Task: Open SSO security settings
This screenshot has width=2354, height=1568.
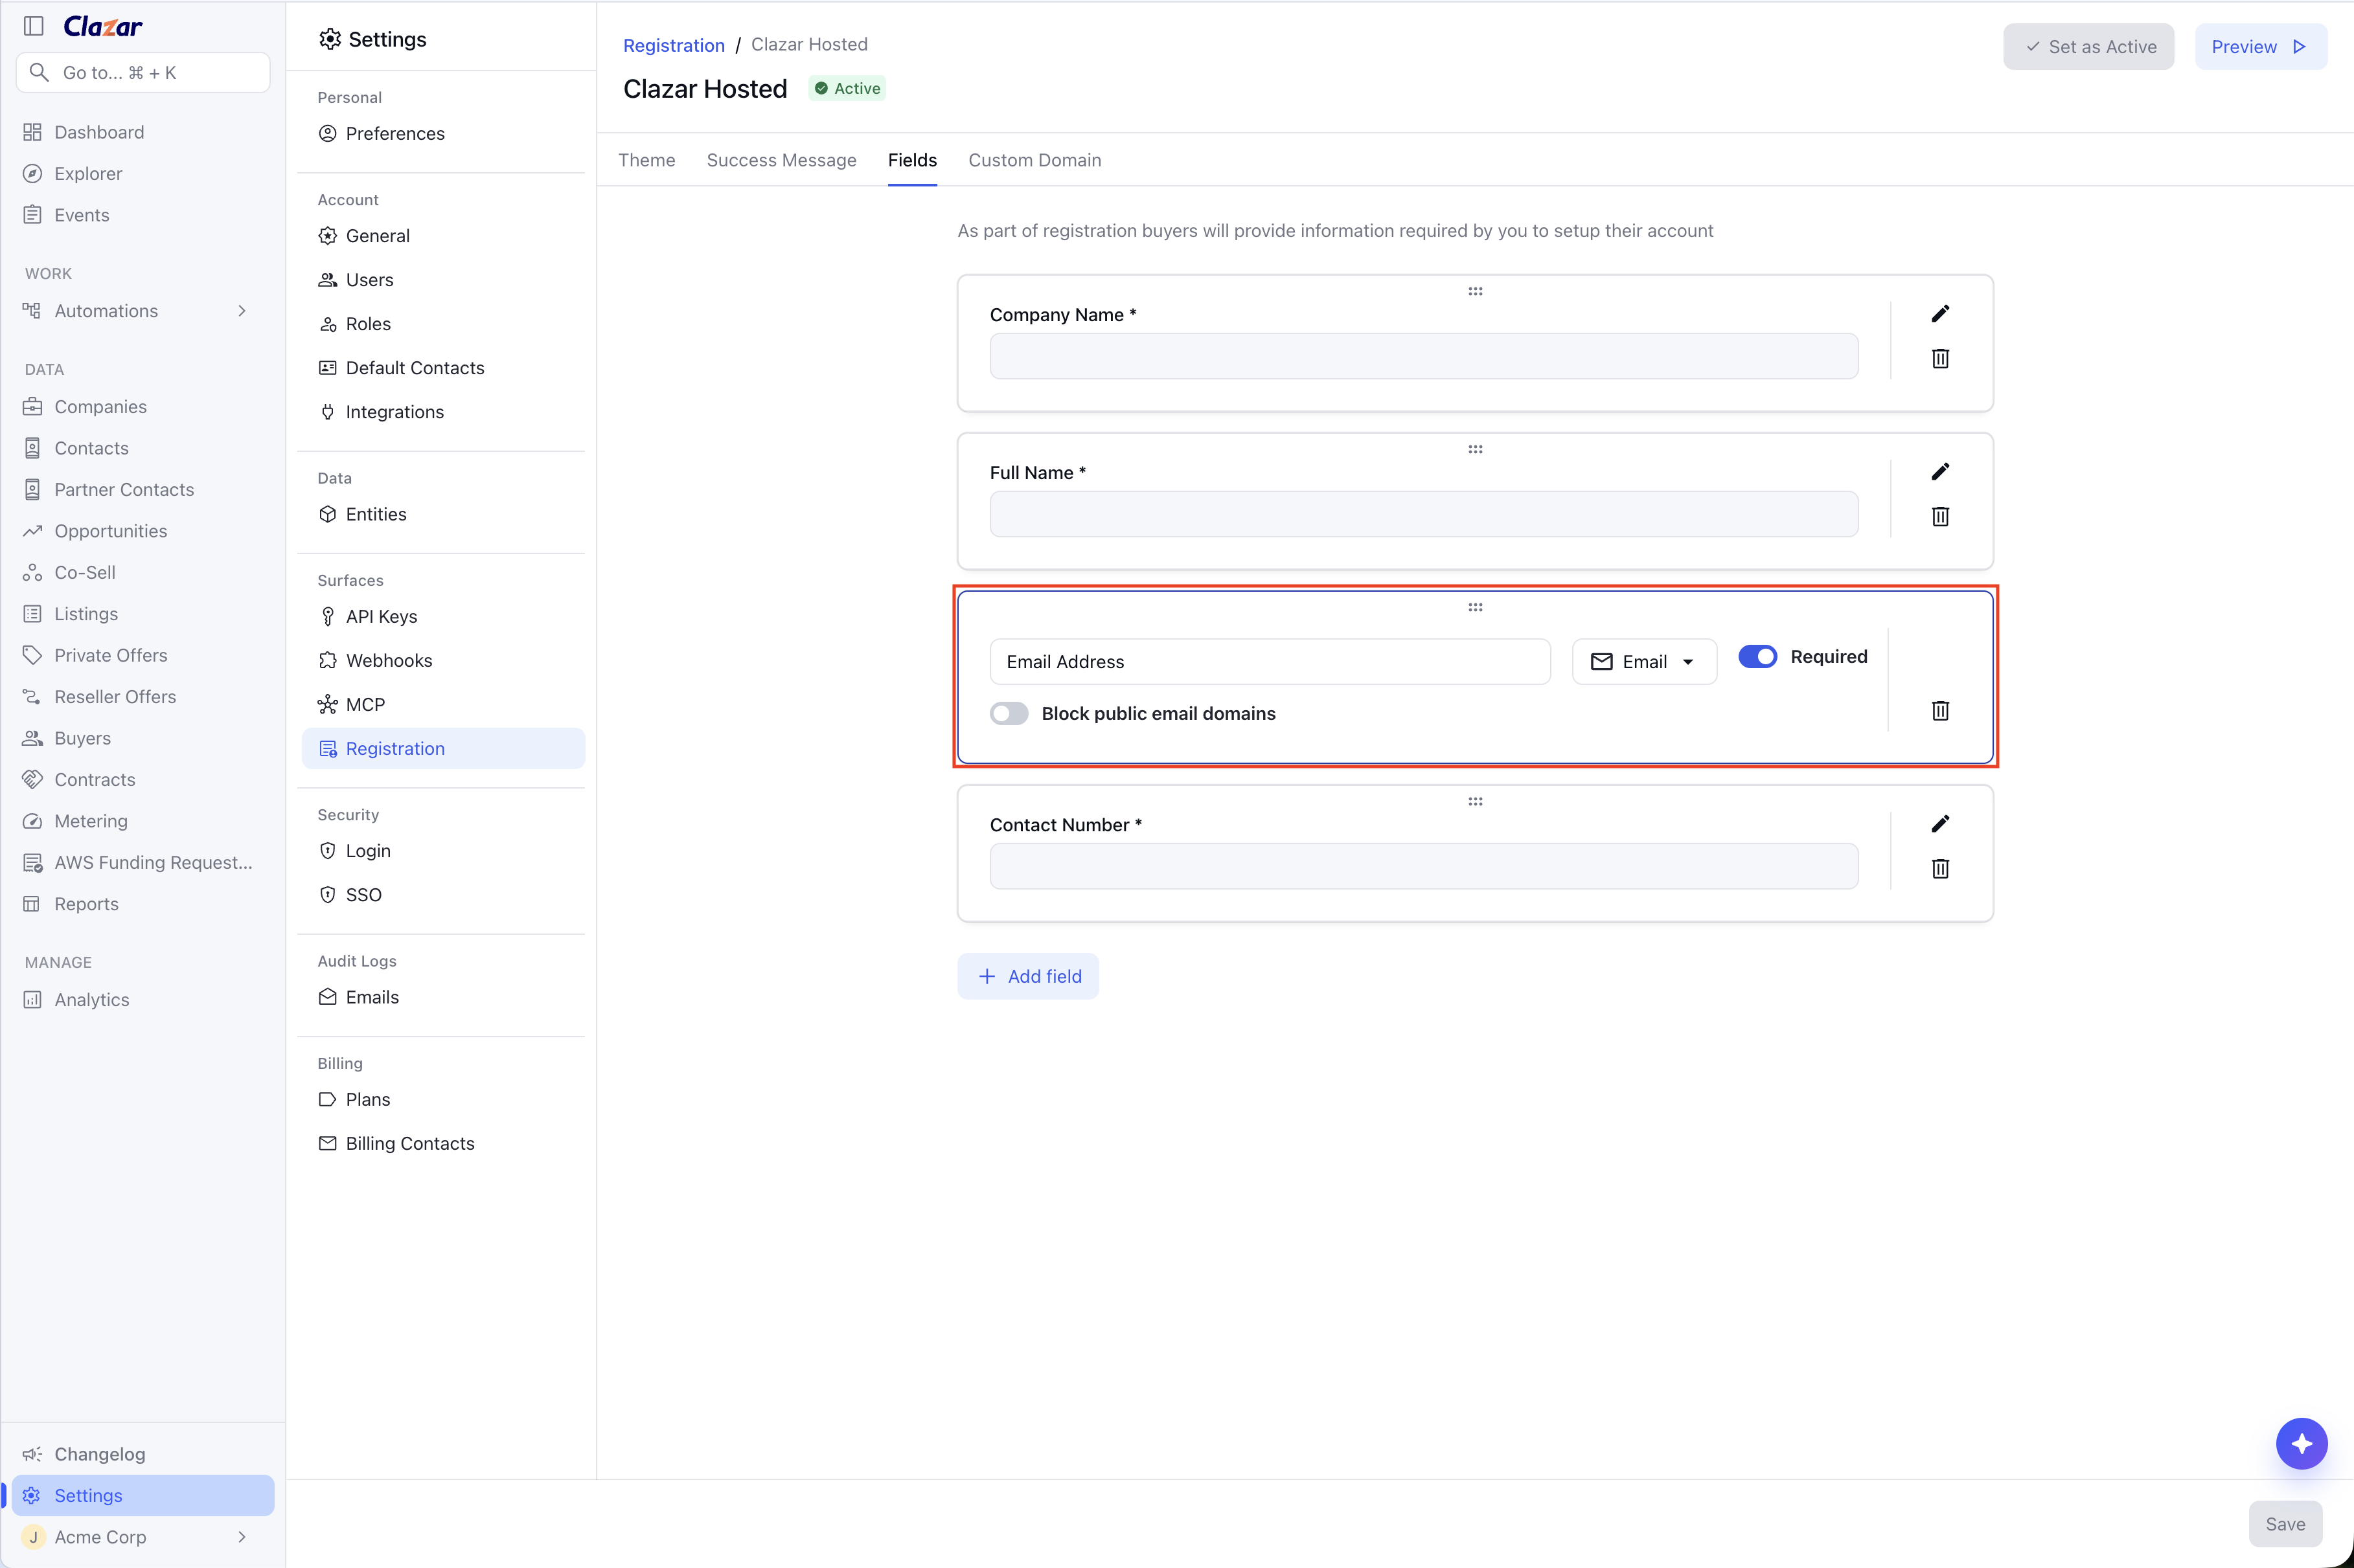Action: (443, 895)
